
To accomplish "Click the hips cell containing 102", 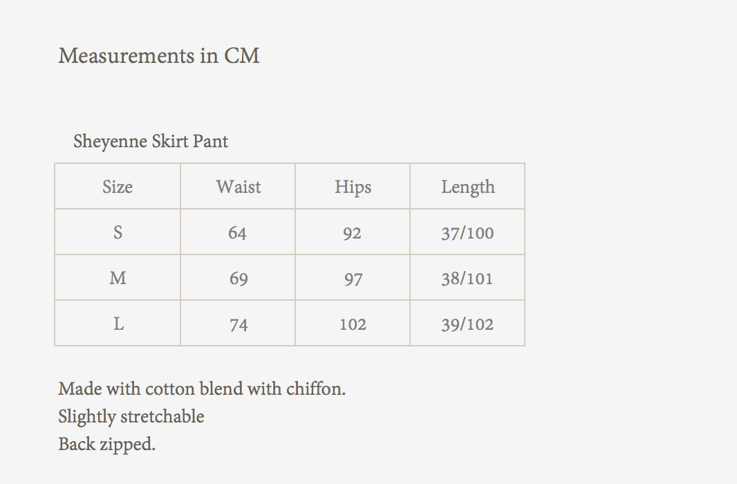I will click(353, 324).
